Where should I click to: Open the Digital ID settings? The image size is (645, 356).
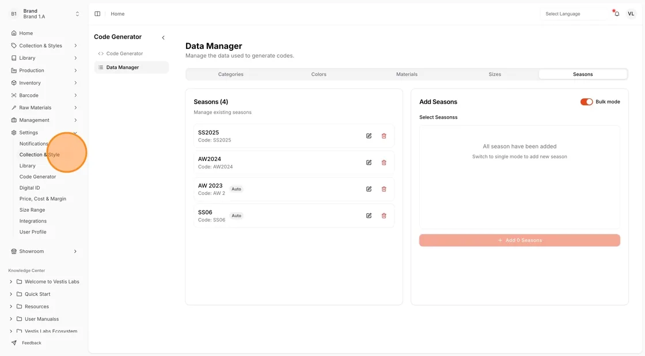pos(29,187)
